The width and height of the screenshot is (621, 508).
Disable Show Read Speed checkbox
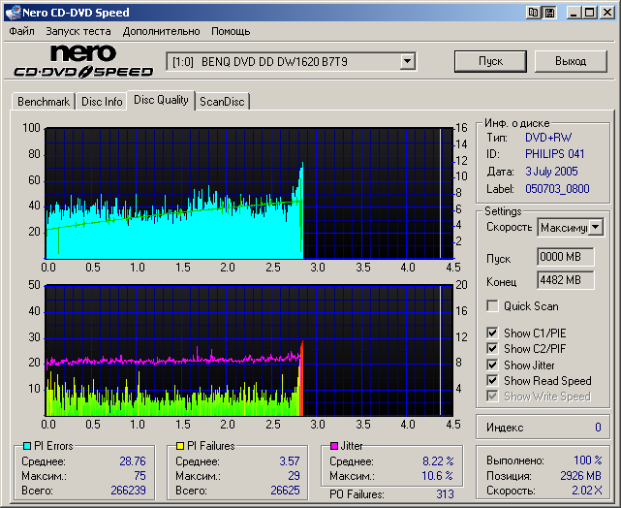(x=493, y=381)
